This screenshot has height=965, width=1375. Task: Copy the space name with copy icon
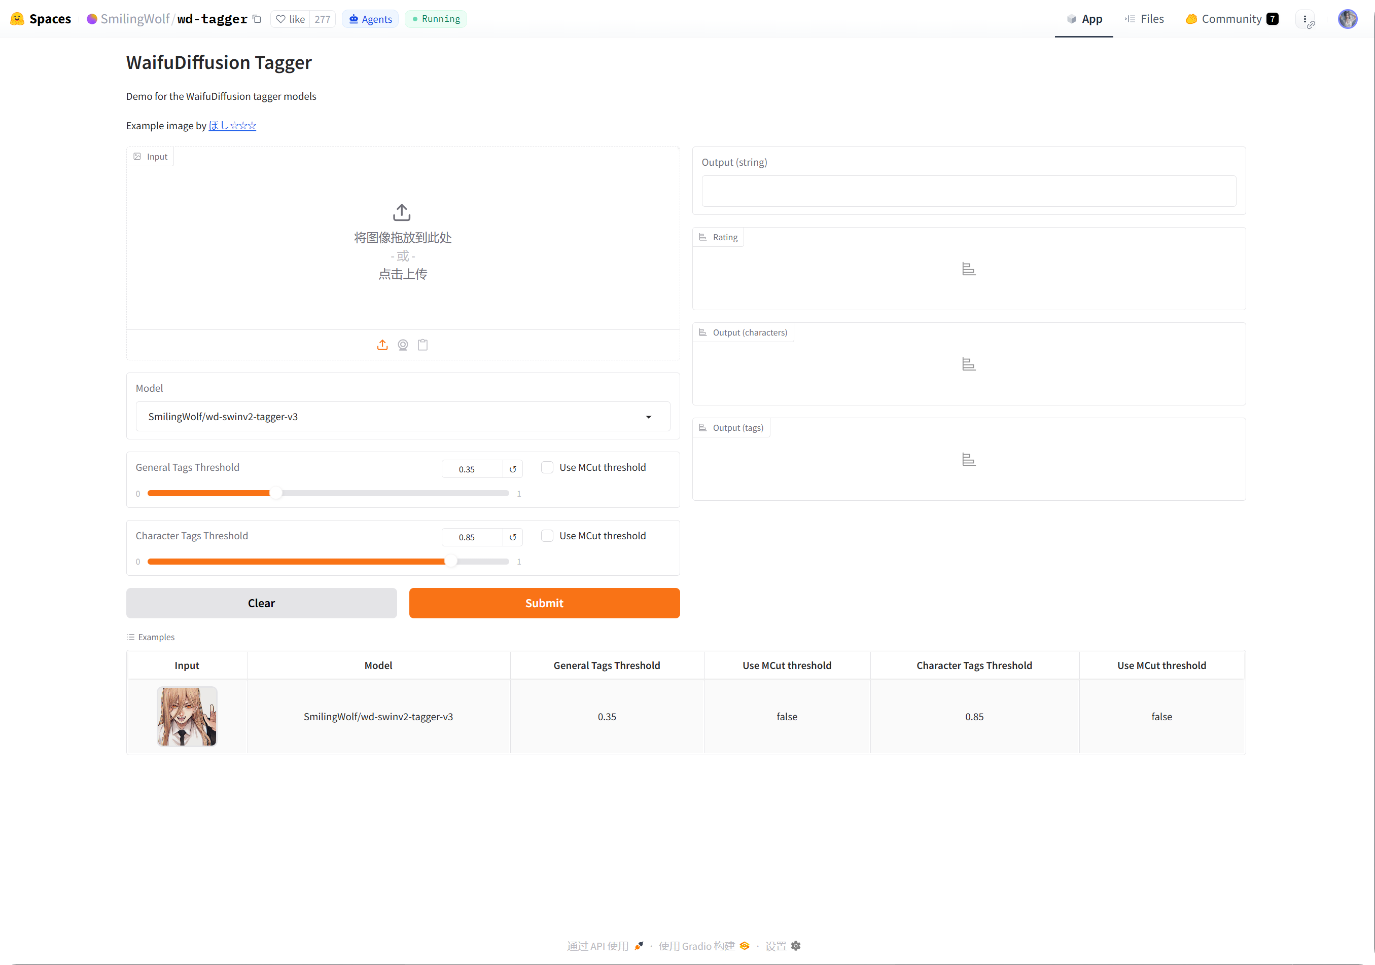[x=257, y=19]
